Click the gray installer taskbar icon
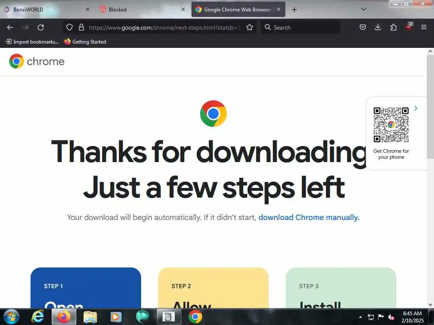This screenshot has height=325, width=434. [169, 317]
